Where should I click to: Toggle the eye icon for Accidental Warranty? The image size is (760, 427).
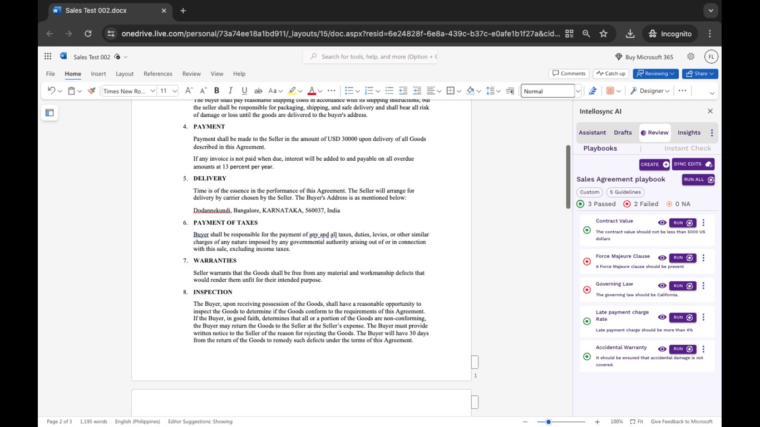(x=662, y=349)
